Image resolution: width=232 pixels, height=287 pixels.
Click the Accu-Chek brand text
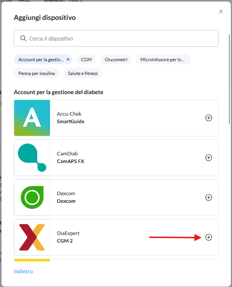pyautogui.click(x=69, y=114)
